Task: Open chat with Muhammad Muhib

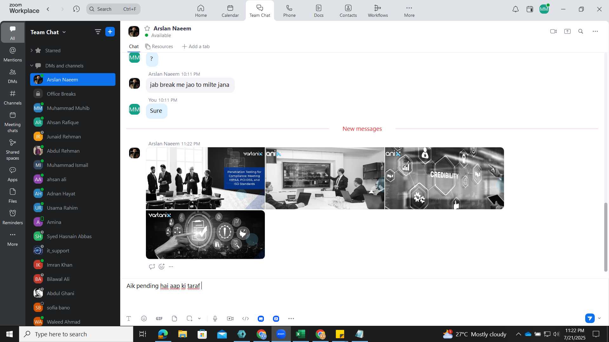Action: [73, 108]
